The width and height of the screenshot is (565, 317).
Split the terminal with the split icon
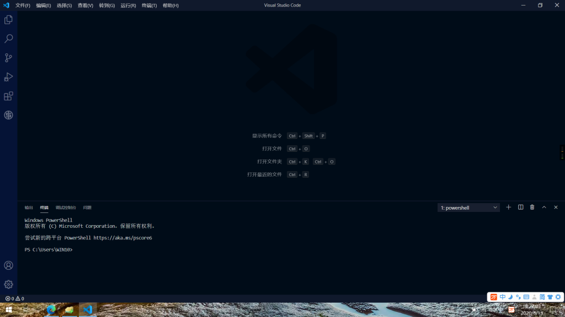(x=521, y=207)
